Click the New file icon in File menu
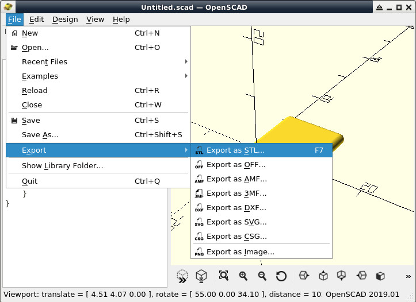Viewport: 416px width, 302px height. pos(14,33)
